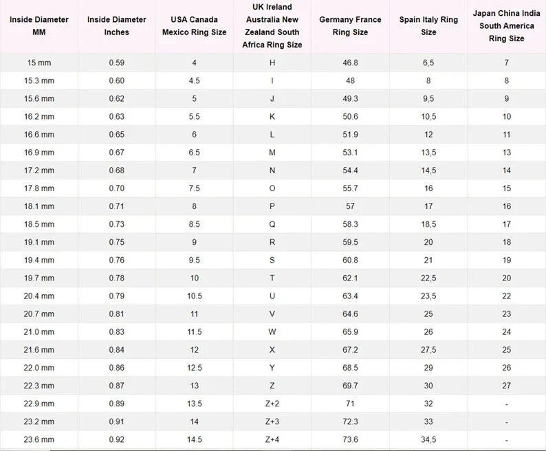
Task: Select the USA Canada Mexico Ring Size header
Action: [195, 26]
